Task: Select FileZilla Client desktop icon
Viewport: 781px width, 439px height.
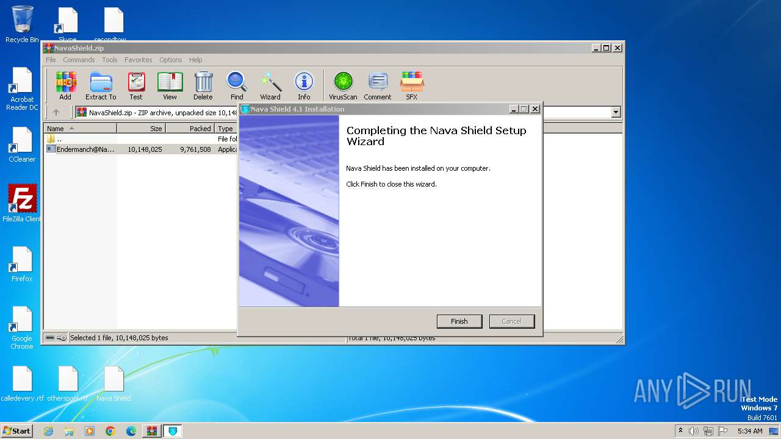Action: [22, 204]
